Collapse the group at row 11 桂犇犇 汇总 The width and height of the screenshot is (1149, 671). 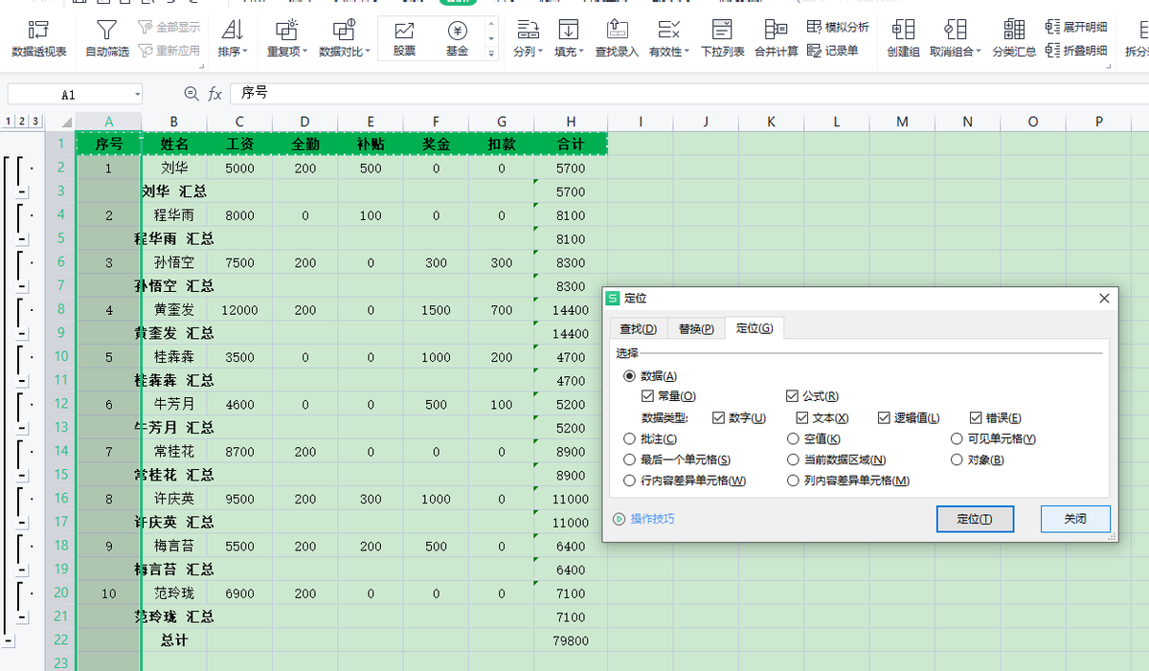coord(22,380)
